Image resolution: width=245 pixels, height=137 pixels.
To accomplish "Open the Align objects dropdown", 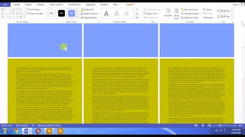I will click(x=208, y=10).
